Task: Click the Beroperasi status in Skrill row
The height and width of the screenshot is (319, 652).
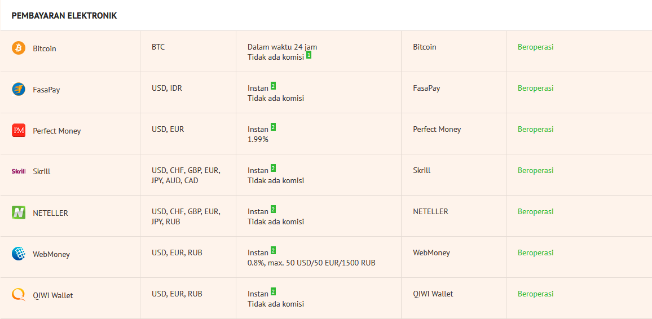Action: pos(535,170)
